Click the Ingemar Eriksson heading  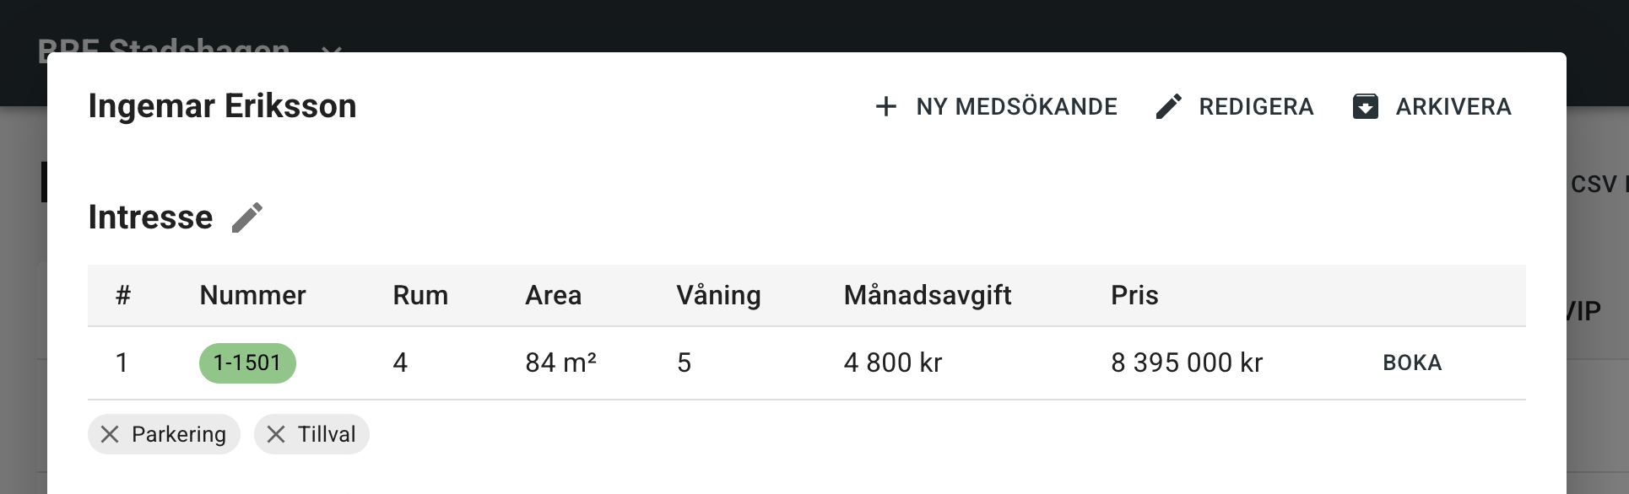[x=223, y=106]
